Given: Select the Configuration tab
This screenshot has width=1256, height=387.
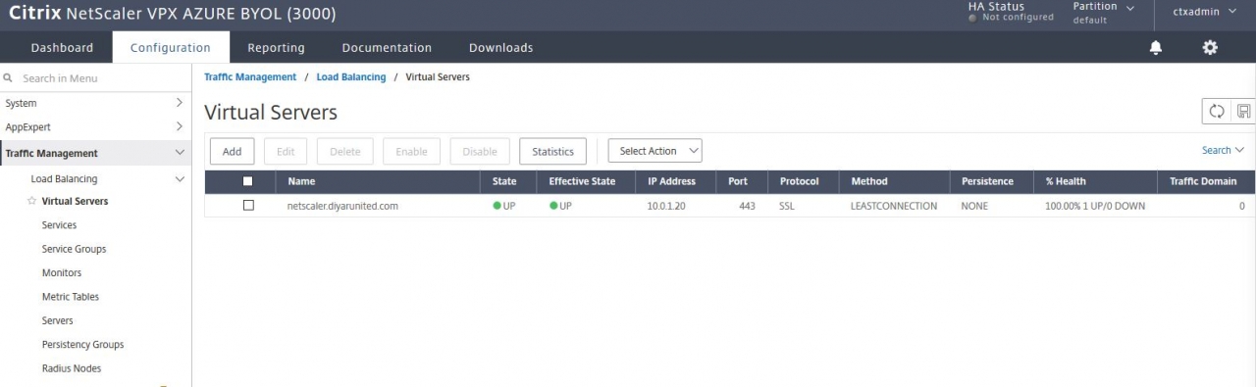Looking at the screenshot, I should (171, 47).
